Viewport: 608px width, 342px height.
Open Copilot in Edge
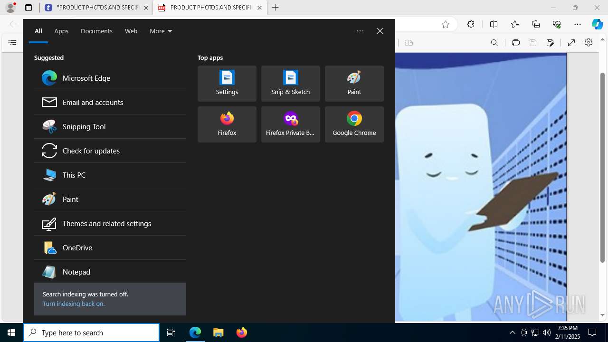(598, 24)
